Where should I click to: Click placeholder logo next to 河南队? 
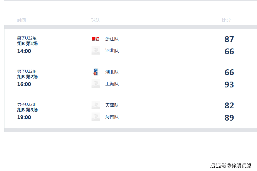coord(95,117)
